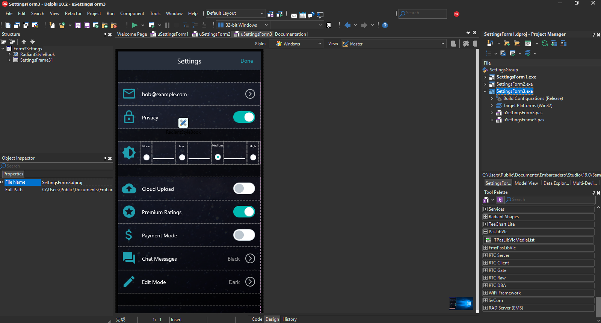Click the Save desktop layout icon
Viewport: 601px width, 323px height.
(270, 14)
